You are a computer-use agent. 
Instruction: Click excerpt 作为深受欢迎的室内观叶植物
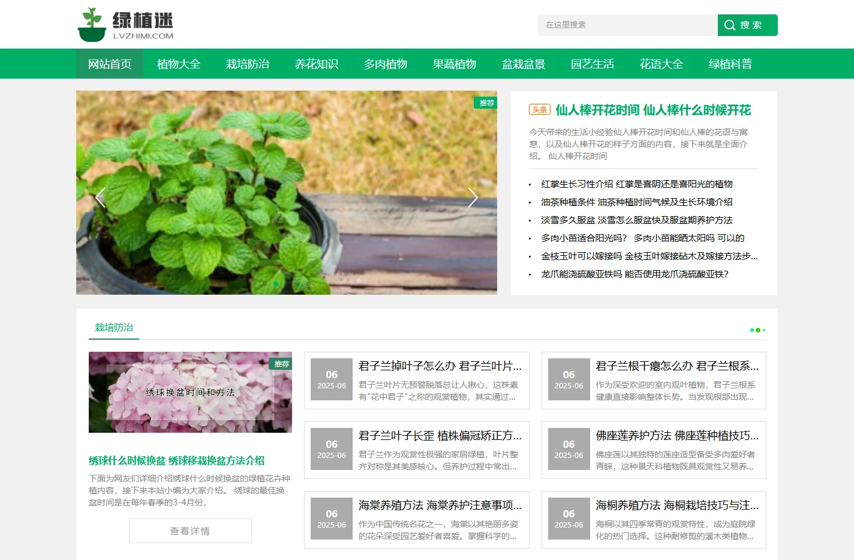[675, 391]
